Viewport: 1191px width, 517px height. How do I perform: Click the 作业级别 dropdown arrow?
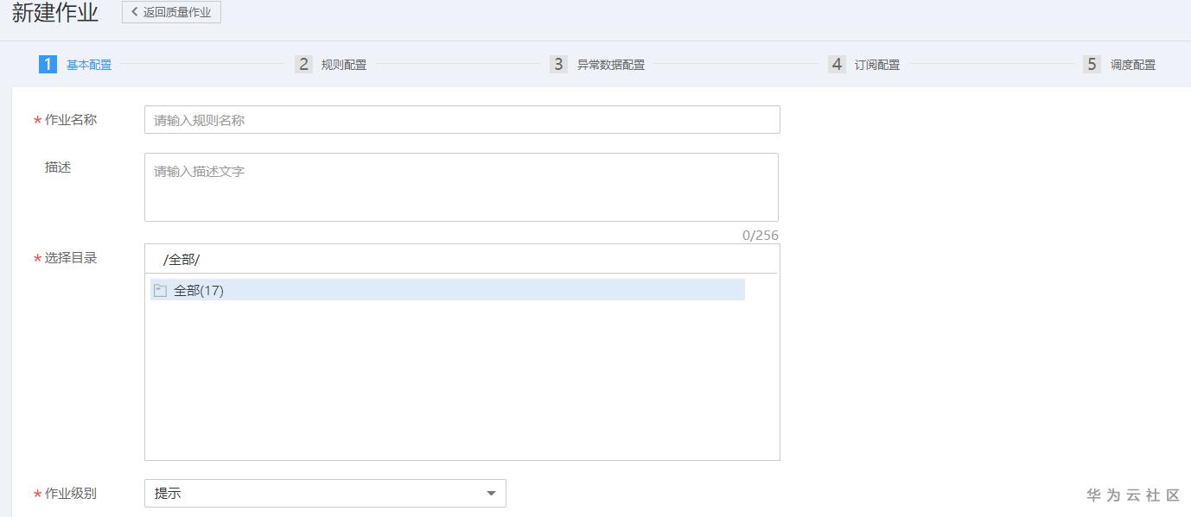click(491, 494)
